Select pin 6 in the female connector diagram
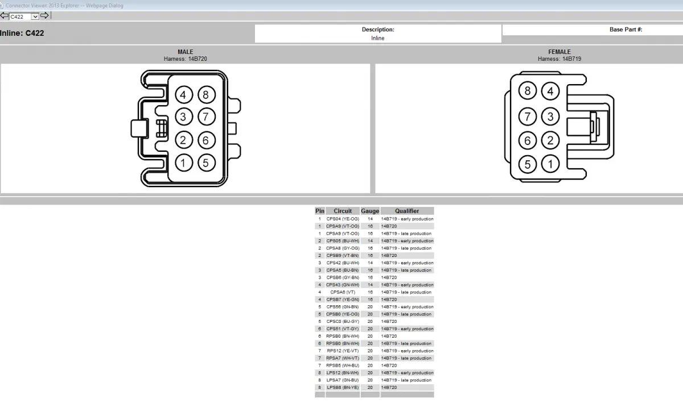 click(528, 140)
